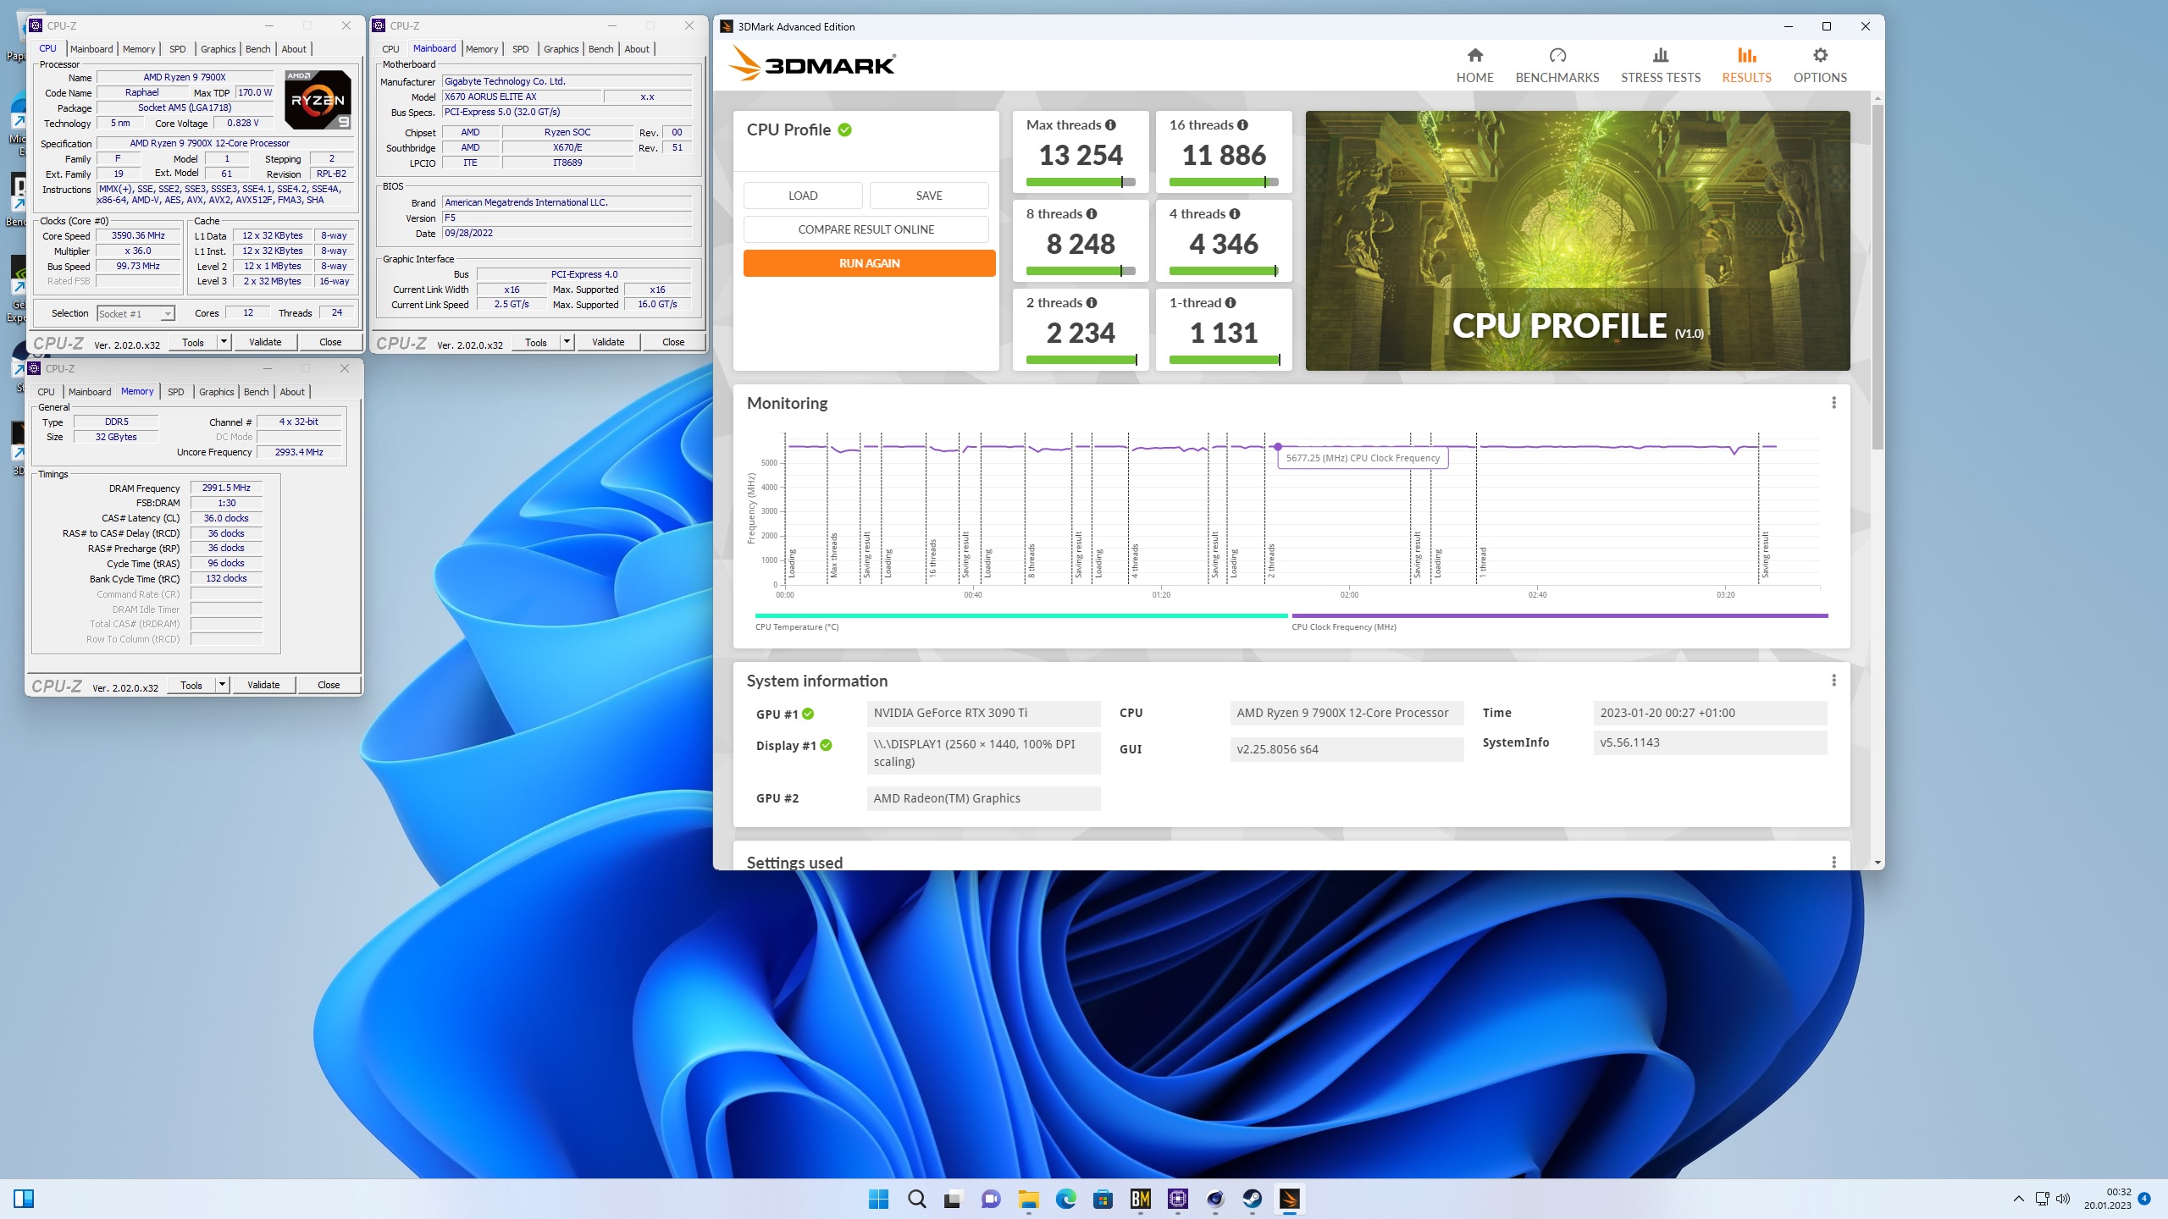The height and width of the screenshot is (1219, 2168).
Task: Open the 3DMark HOME page
Action: (1474, 65)
